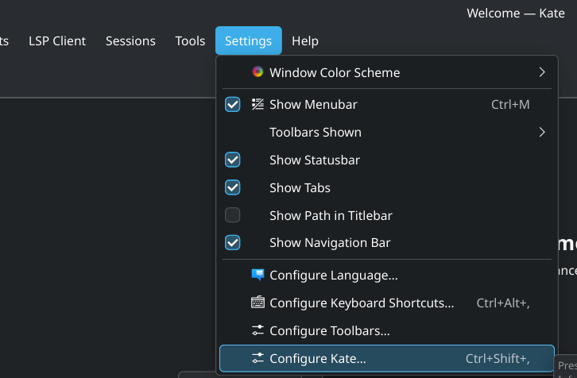577x378 pixels.
Task: Click the Show Path in Titlebar label
Action: pyautogui.click(x=331, y=215)
